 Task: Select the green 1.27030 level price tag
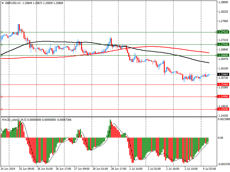(x=223, y=44)
